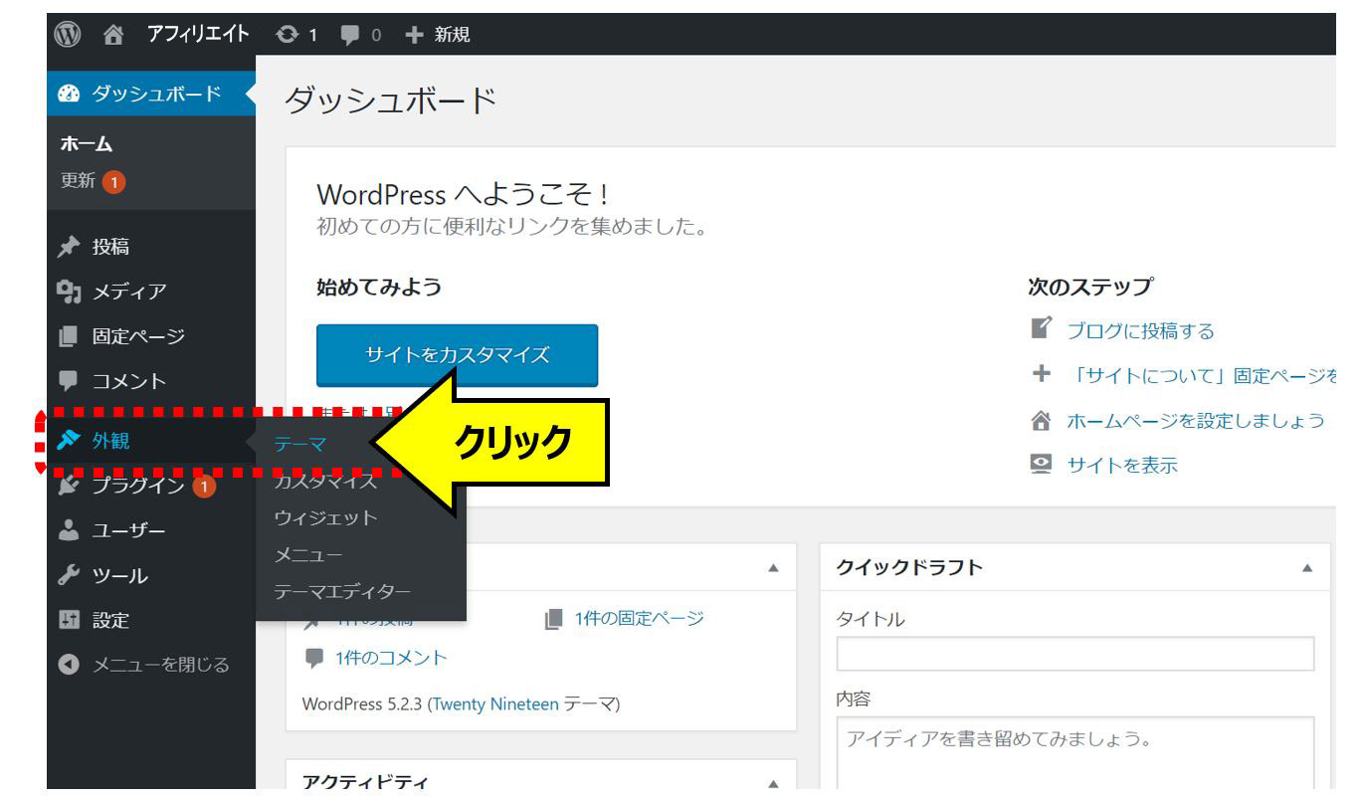Open the 1件の固定ページ link
The image size is (1362, 800).
(639, 619)
